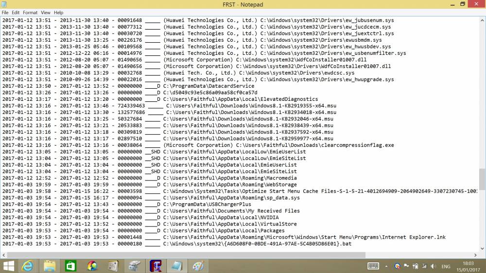Click the Action Center flag tray icon
The height and width of the screenshot is (273, 486).
tap(406, 266)
